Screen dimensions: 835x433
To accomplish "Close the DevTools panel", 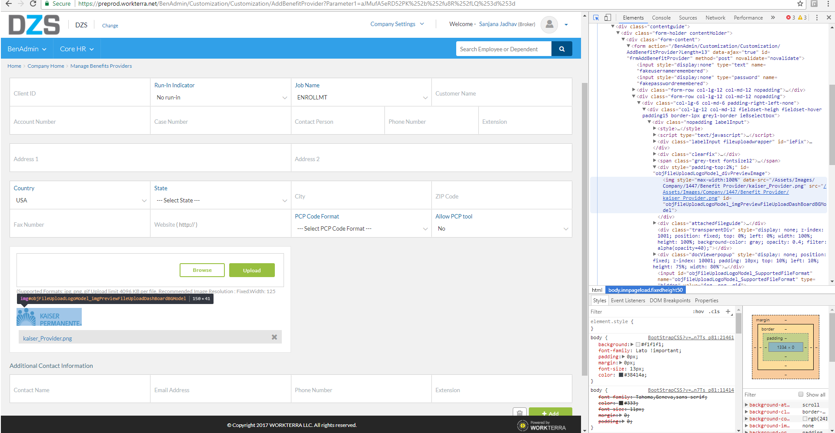I will tap(828, 17).
